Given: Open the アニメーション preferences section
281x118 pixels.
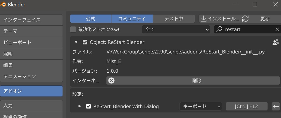Looking at the screenshot, I should pos(31,76).
